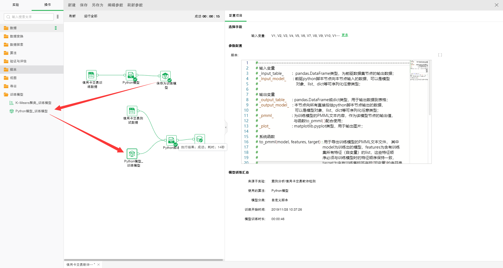Image resolution: width=503 pixels, height=268 pixels.
Task: Click the script editor vertical scrollbar
Action: [x=430, y=88]
